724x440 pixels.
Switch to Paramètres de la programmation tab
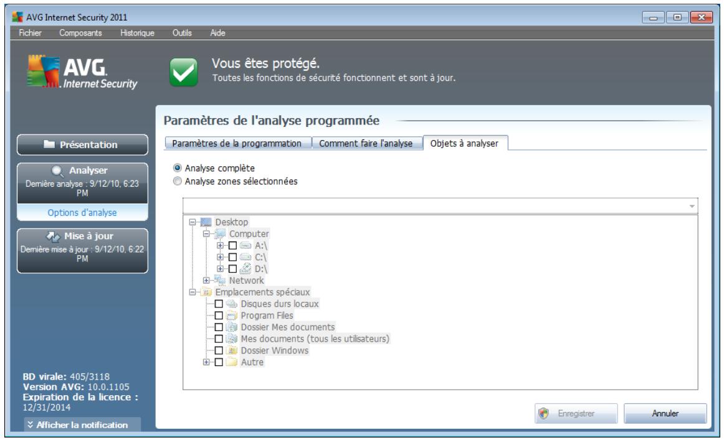coord(238,143)
